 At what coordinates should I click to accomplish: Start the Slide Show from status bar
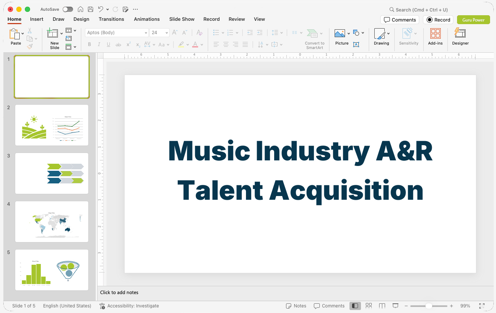pyautogui.click(x=395, y=306)
